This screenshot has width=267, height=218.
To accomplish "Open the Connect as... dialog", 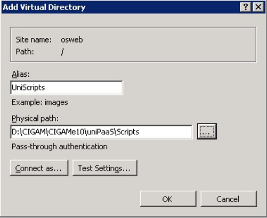I will coord(39,168).
